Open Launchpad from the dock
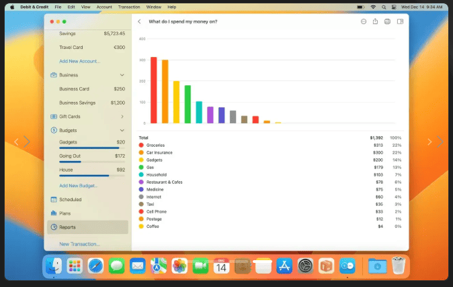 click(75, 266)
